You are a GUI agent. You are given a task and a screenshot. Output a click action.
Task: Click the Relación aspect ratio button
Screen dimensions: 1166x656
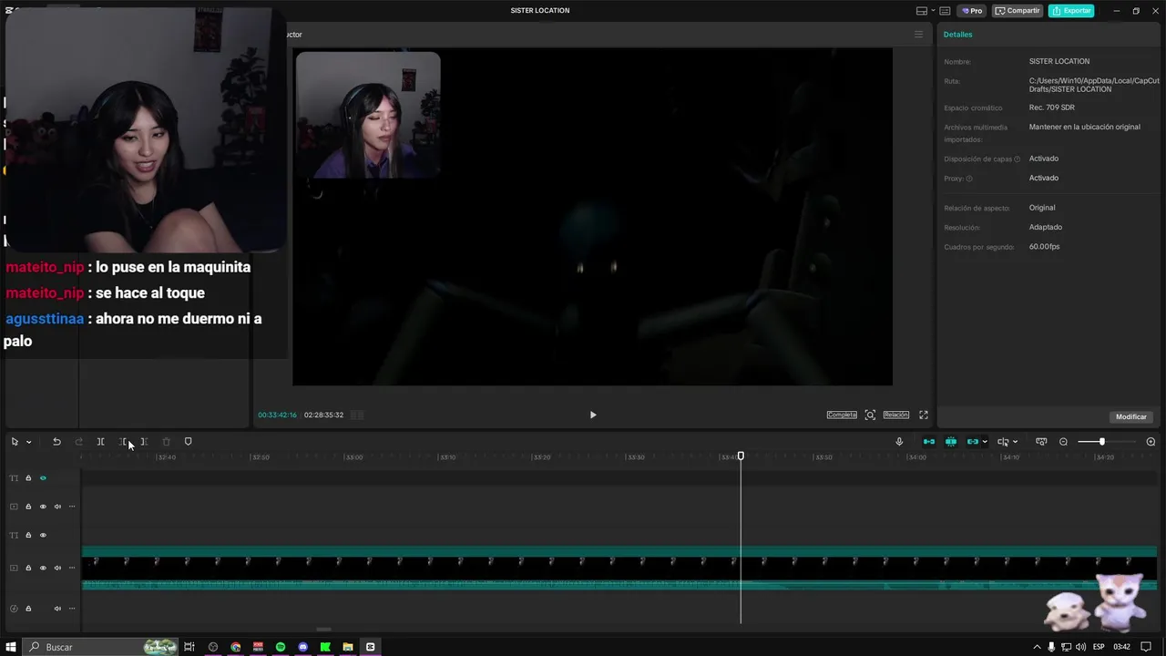[x=896, y=415]
